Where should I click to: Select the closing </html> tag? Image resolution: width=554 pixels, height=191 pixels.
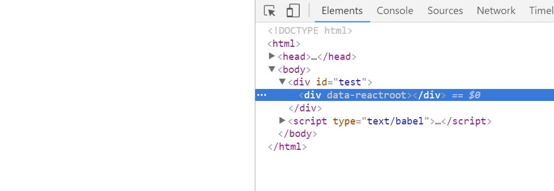coord(287,147)
